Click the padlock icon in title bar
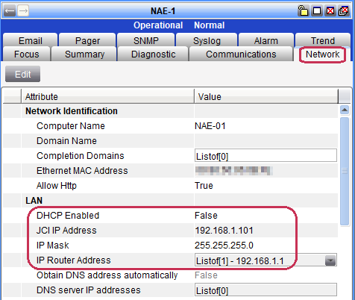The height and width of the screenshot is (300, 355). (x=303, y=10)
